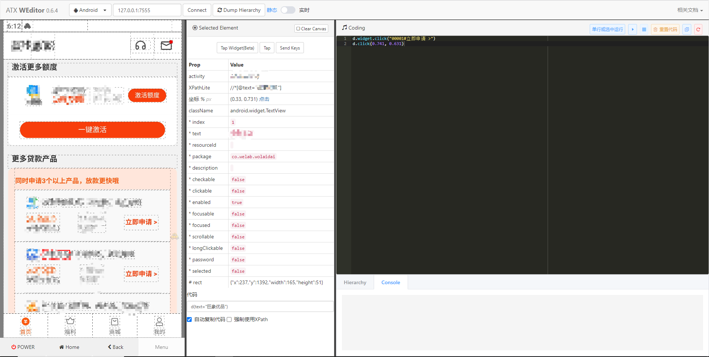Click the Menu device button
The height and width of the screenshot is (357, 709).
[161, 347]
